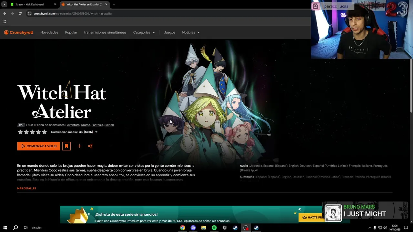The image size is (413, 232).
Task: Open the Chrome apps grid icon
Action: (4, 22)
